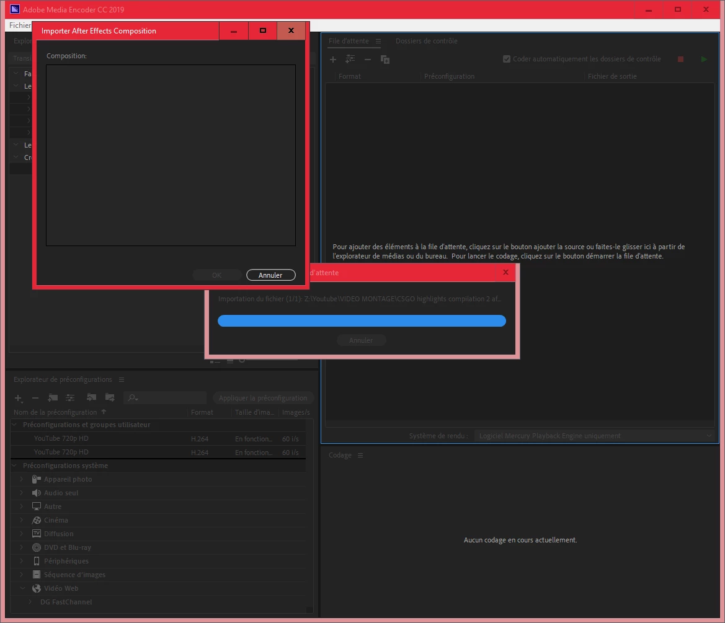The height and width of the screenshot is (623, 725).
Task: Minimize the Importer After Effects Composition dialog
Action: [233, 30]
